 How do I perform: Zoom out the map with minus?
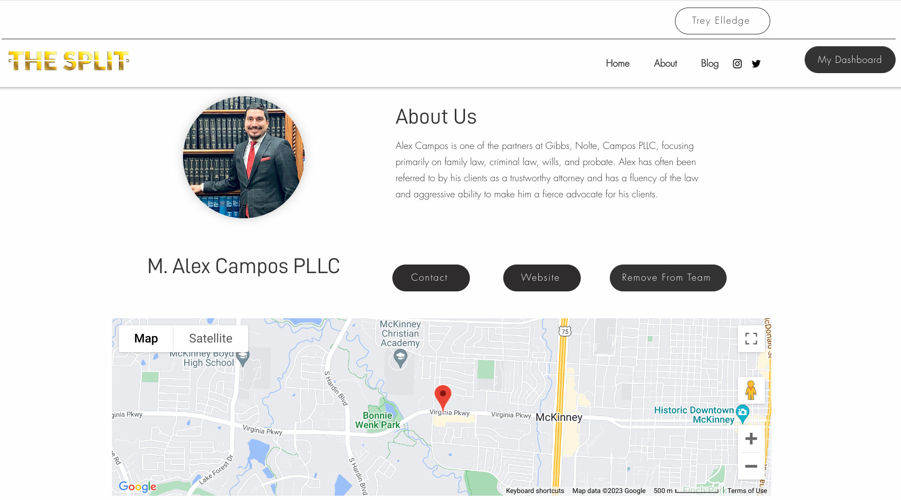point(751,466)
